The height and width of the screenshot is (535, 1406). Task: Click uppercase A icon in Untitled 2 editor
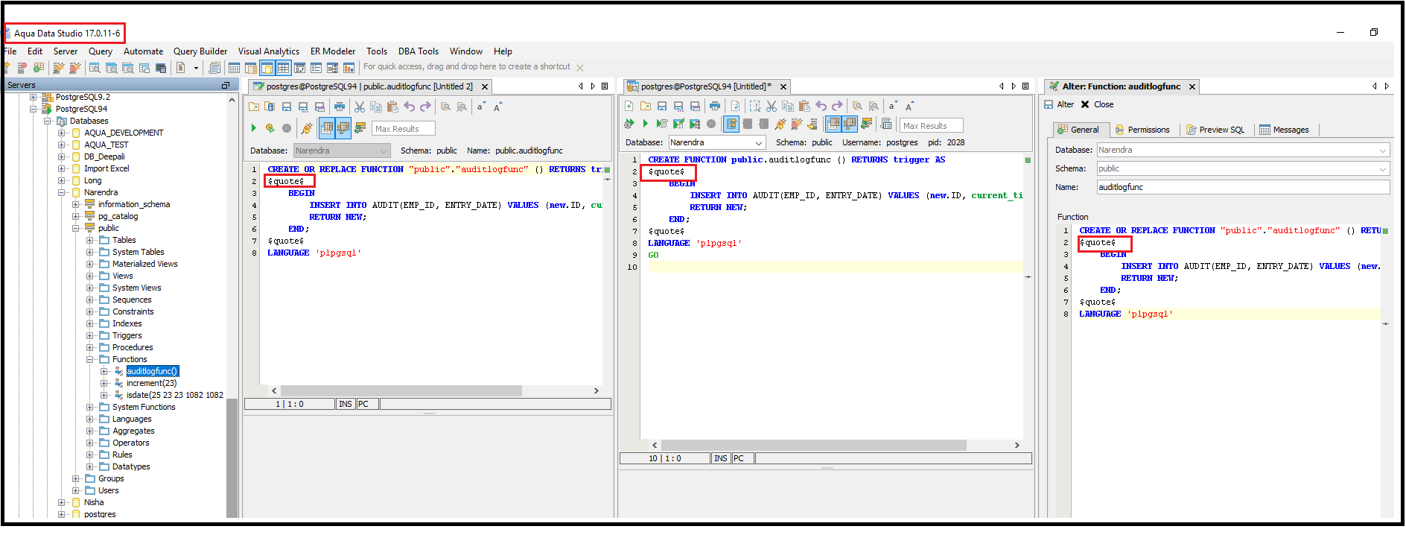497,107
